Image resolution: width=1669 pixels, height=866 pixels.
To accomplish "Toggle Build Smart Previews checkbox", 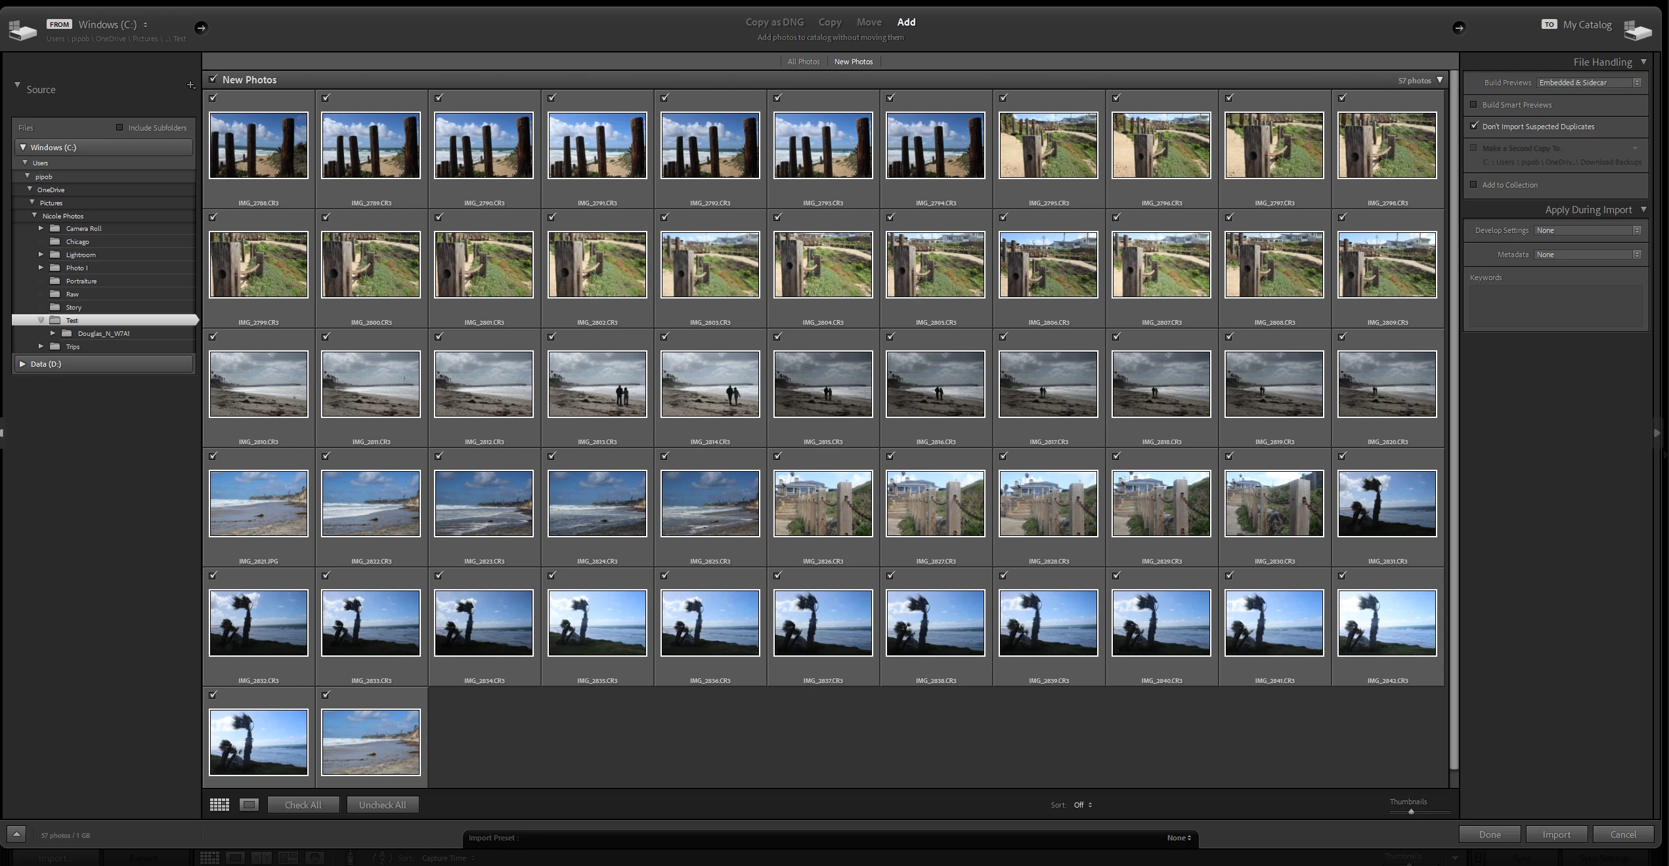I will [x=1473, y=104].
